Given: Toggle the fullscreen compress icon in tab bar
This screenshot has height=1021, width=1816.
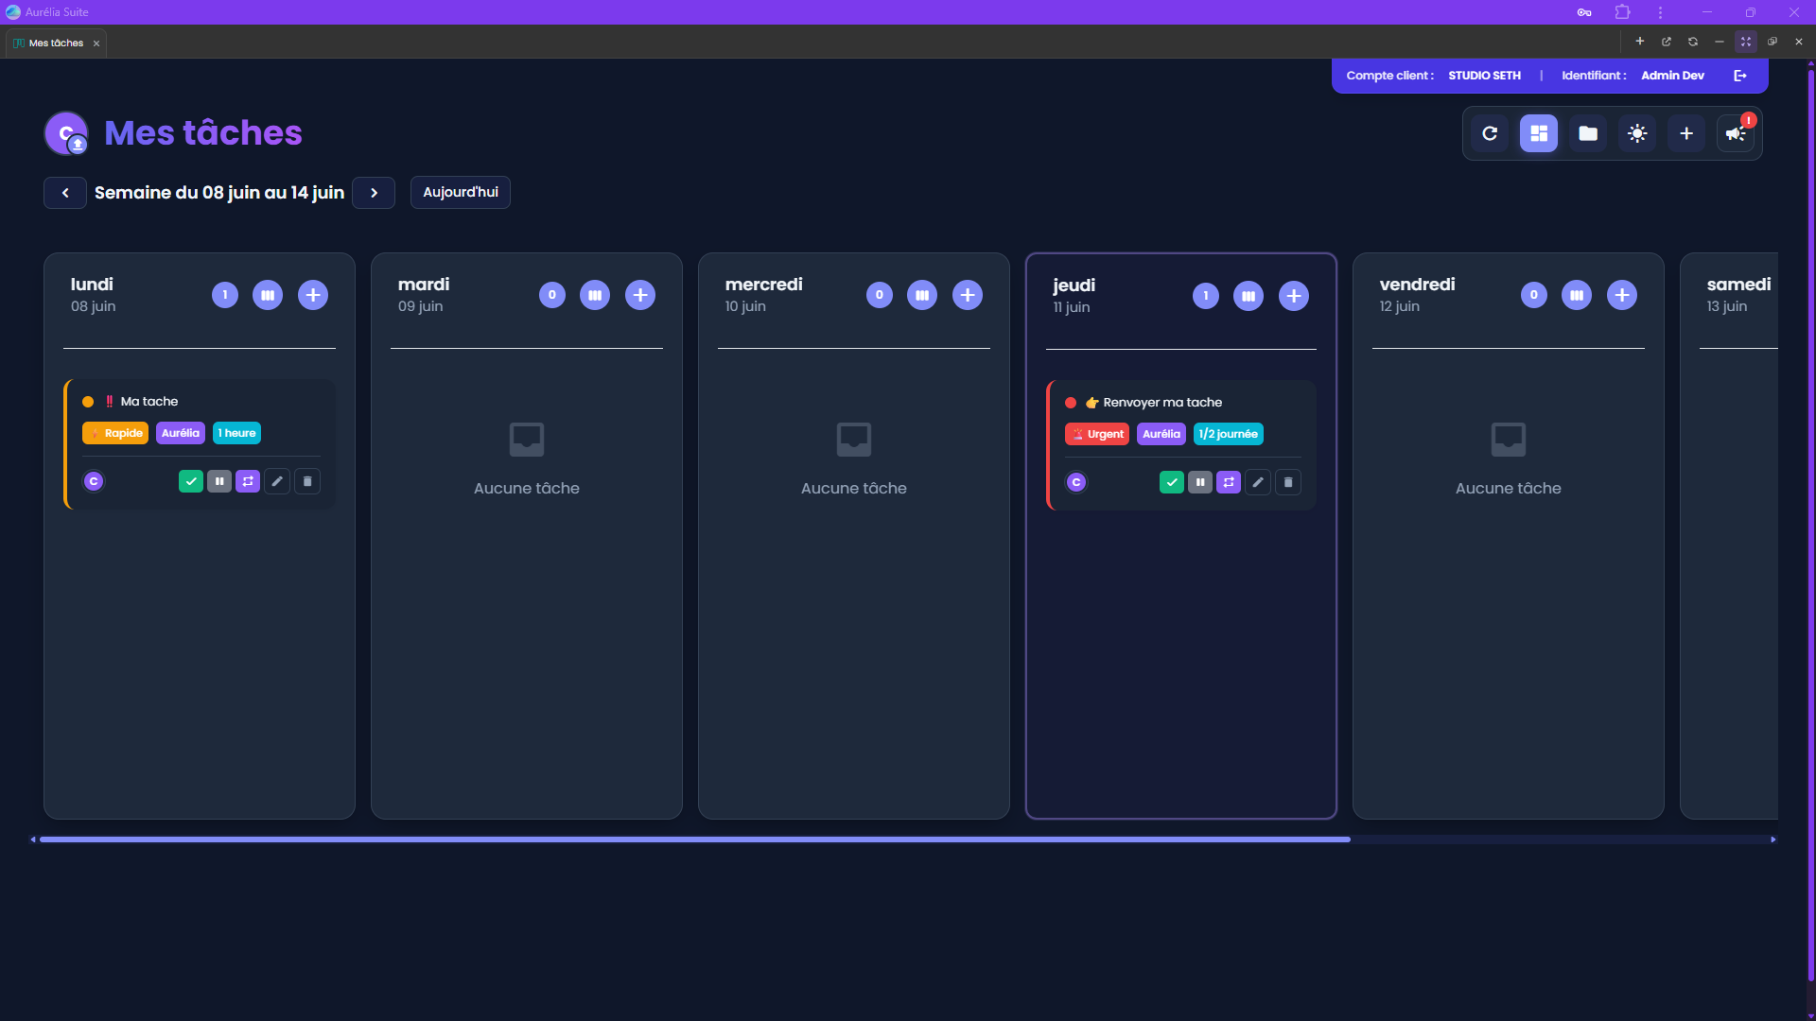Looking at the screenshot, I should [1746, 42].
